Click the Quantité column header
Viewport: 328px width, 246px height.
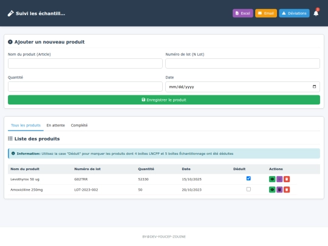click(146, 169)
